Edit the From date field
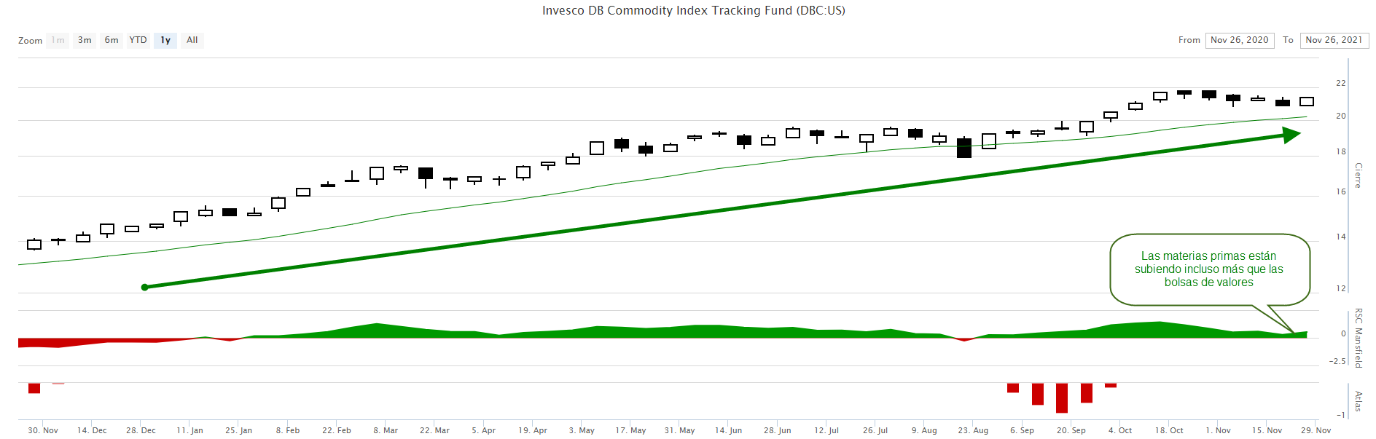1376x439 pixels. coord(1239,40)
